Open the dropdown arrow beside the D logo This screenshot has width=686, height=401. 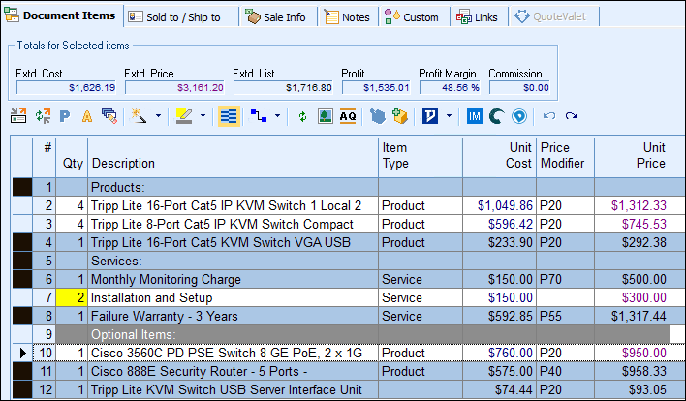449,116
